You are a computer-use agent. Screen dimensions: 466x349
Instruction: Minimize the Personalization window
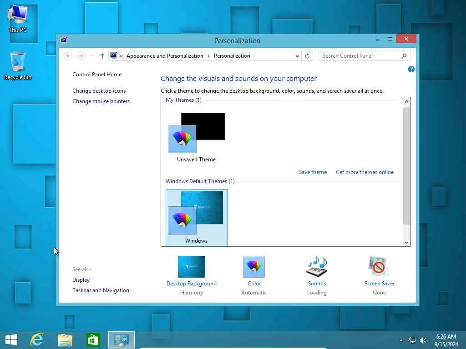click(377, 39)
